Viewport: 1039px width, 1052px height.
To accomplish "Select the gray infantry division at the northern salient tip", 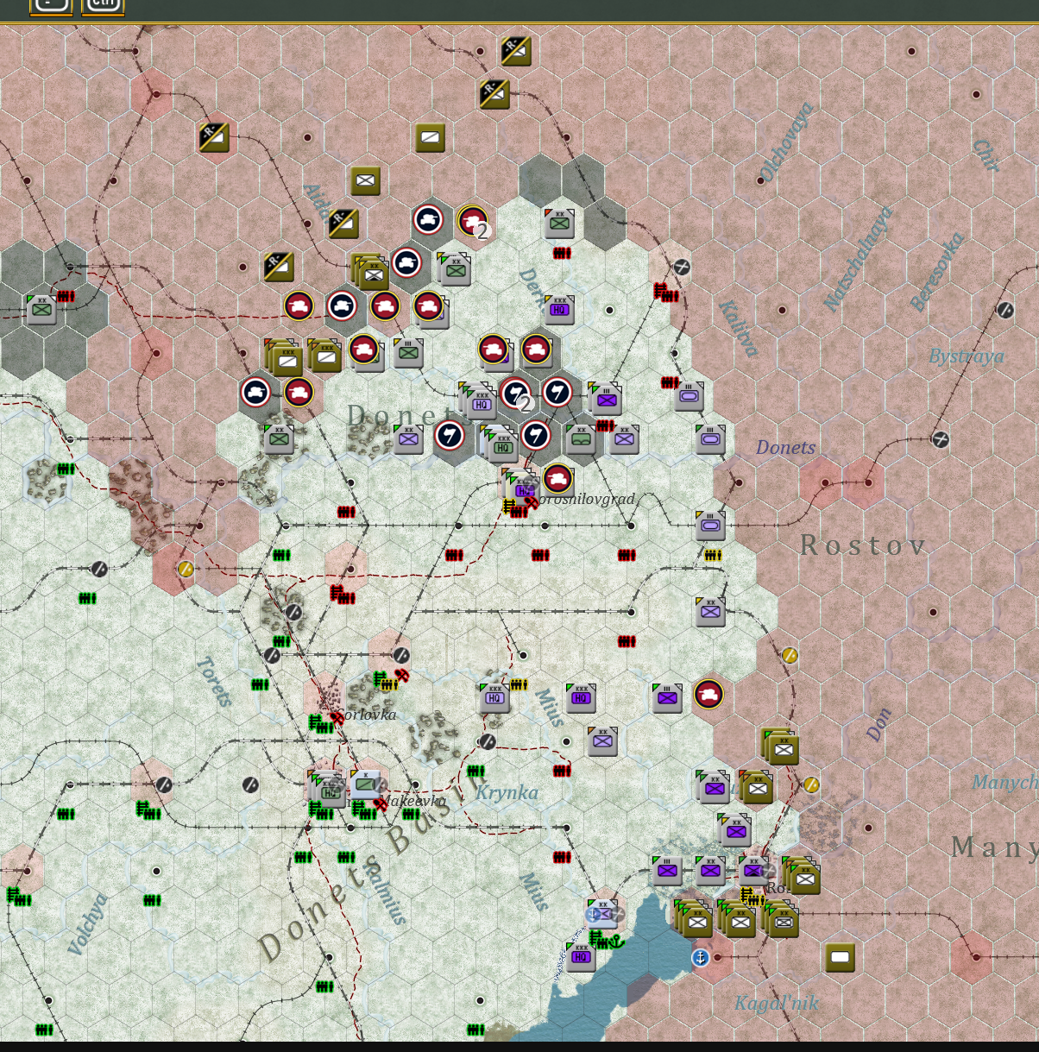I will (x=559, y=223).
